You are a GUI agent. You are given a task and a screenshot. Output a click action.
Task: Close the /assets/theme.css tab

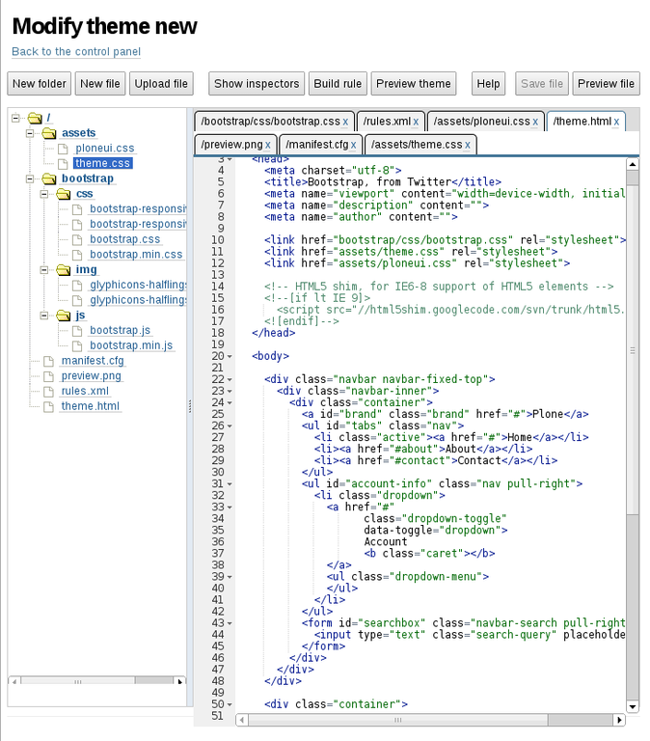(467, 145)
